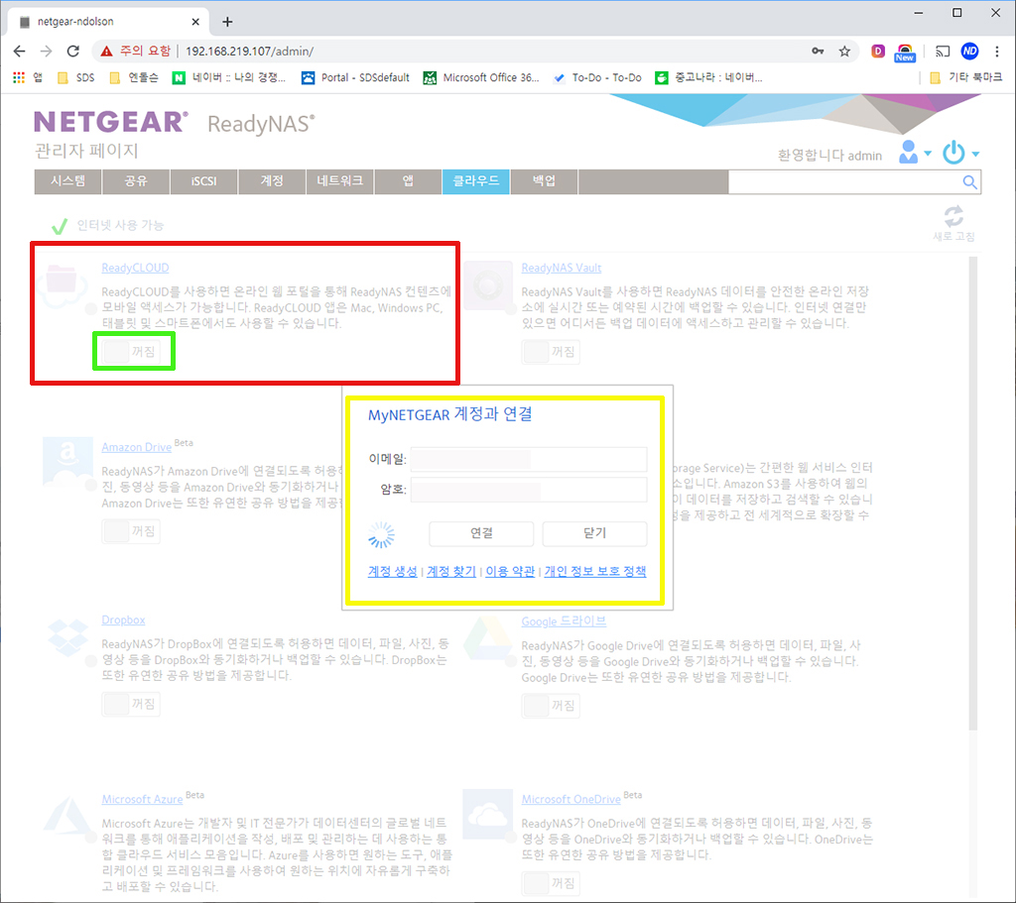Open the Microsoft Azure link
Viewport: 1016px width, 903px height.
[x=143, y=800]
